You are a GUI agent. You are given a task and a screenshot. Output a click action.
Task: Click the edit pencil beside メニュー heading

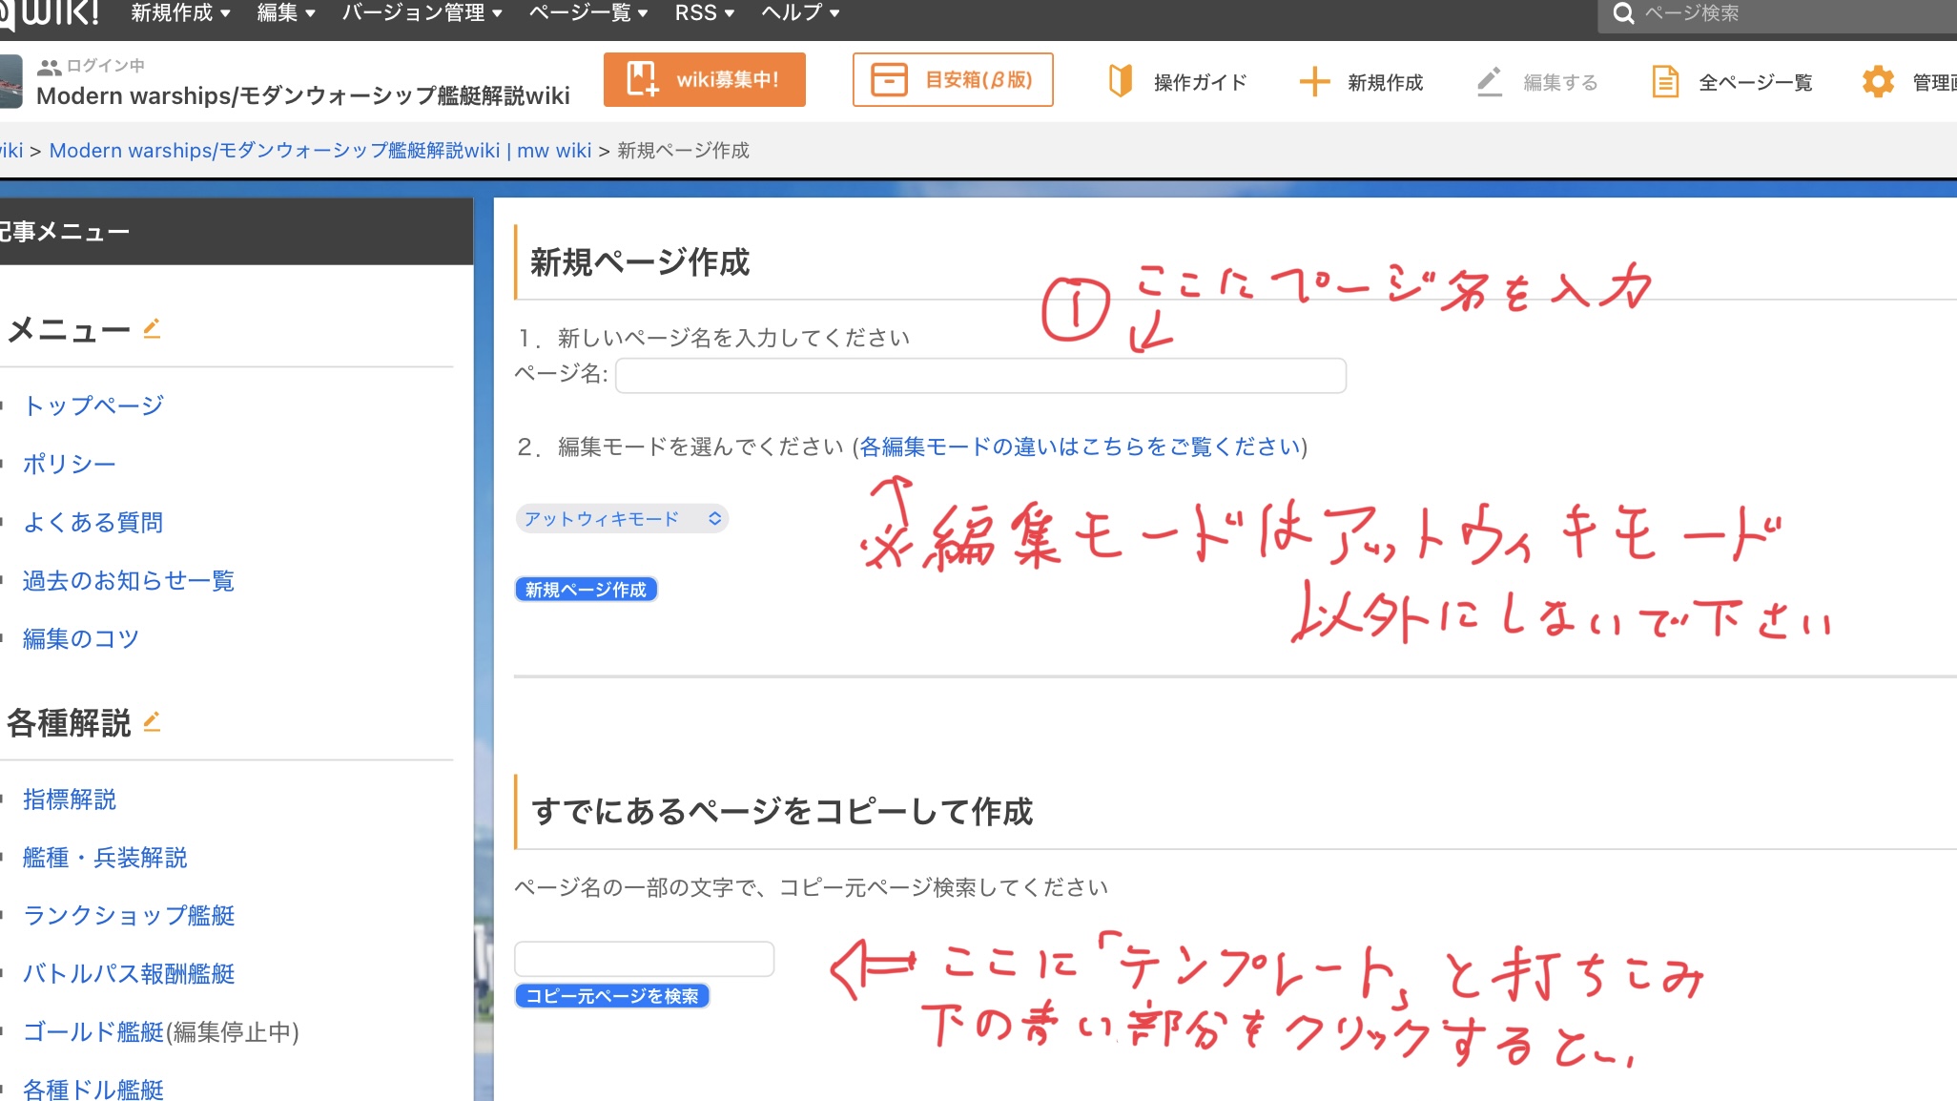click(x=152, y=329)
